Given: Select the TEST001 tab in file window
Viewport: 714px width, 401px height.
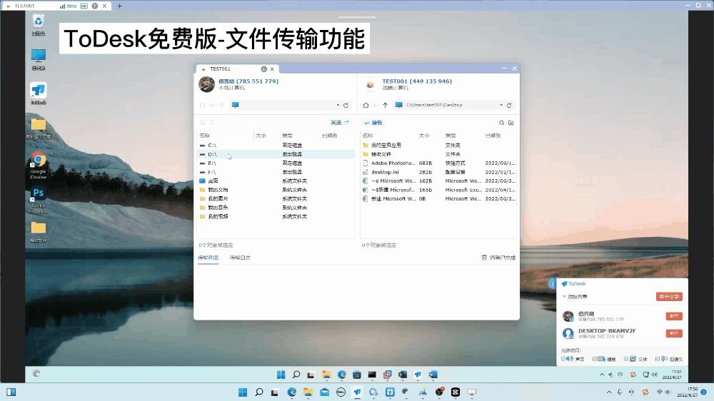Looking at the screenshot, I should [237, 68].
